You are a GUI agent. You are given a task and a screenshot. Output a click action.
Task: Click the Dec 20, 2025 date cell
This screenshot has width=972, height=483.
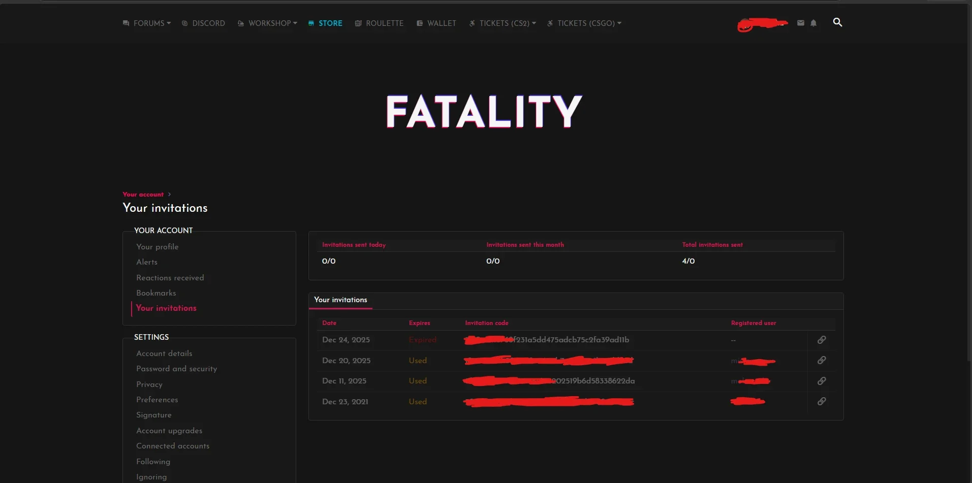point(347,361)
